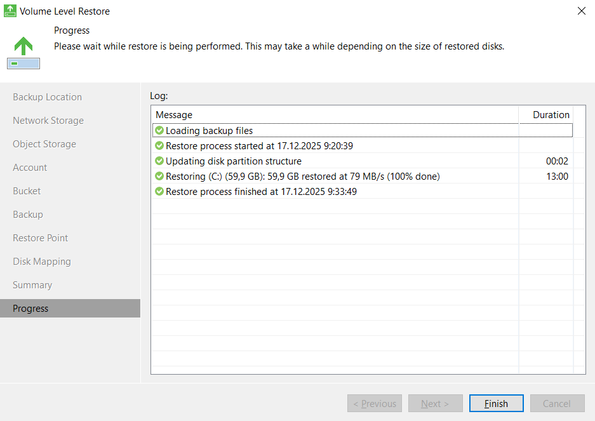Click the Veeam icon in title bar
Screen dimensions: 595x421
point(10,11)
